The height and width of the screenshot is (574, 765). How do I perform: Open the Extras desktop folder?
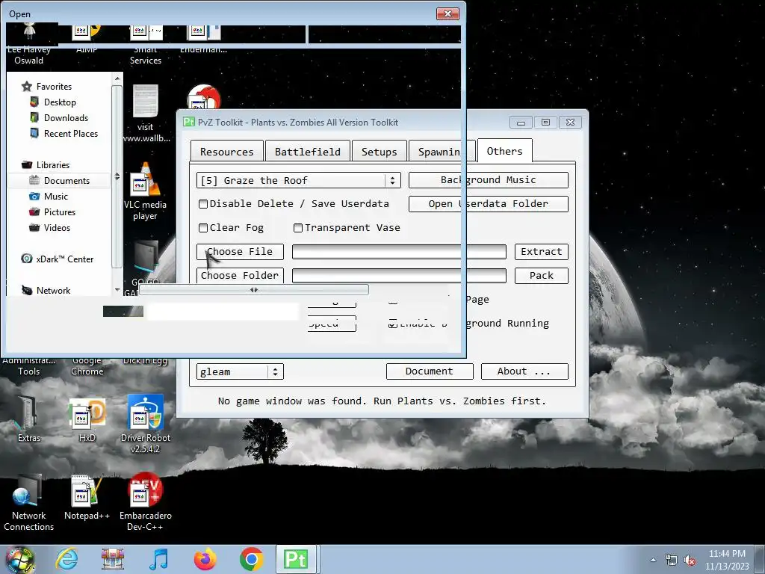point(28,419)
